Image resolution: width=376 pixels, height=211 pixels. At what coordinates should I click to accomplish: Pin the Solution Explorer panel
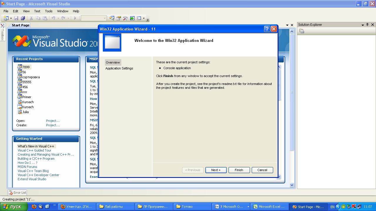click(x=367, y=25)
